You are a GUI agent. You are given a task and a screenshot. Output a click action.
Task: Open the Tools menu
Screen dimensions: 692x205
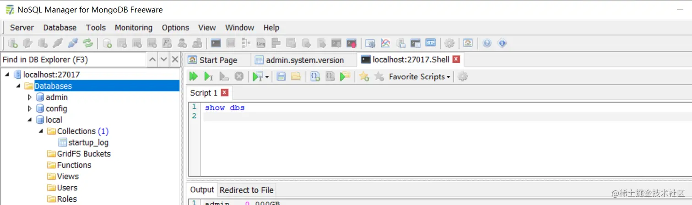pyautogui.click(x=96, y=27)
